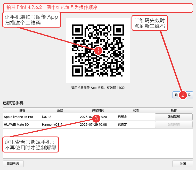196x170 pixels.
Task: Click the 已绑定手机 section heading
Action: 13,103
